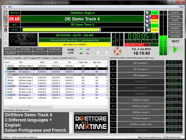Open the CUE POINTS panel
Screen dimensions: 186x140
(x=175, y=32)
